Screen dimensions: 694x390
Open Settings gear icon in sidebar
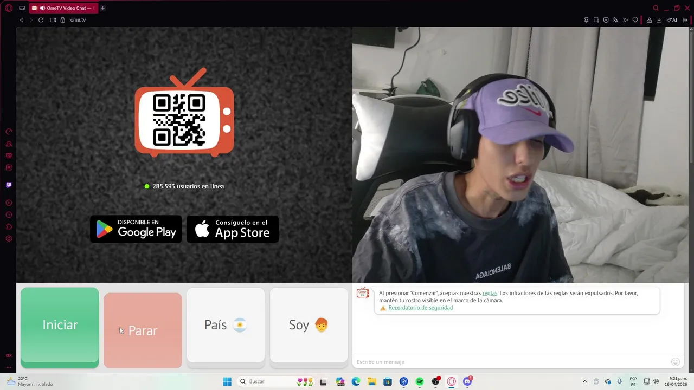point(9,238)
